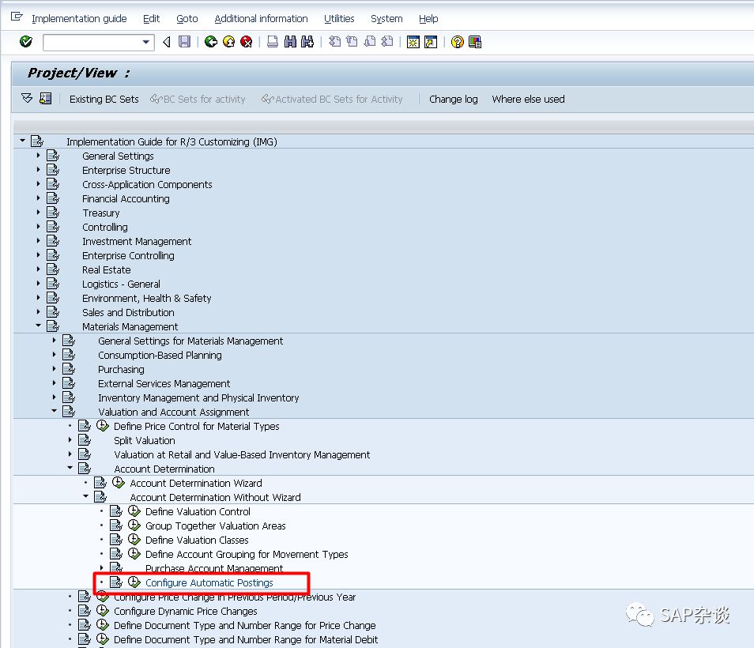Image resolution: width=754 pixels, height=648 pixels.
Task: Expand the General Settings node
Action: coord(39,155)
